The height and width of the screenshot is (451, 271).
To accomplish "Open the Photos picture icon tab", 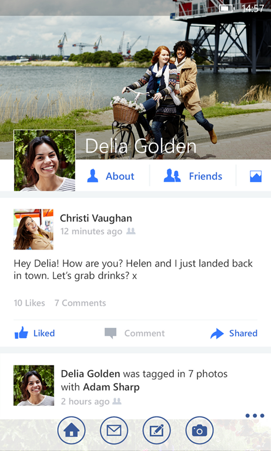I will [256, 176].
